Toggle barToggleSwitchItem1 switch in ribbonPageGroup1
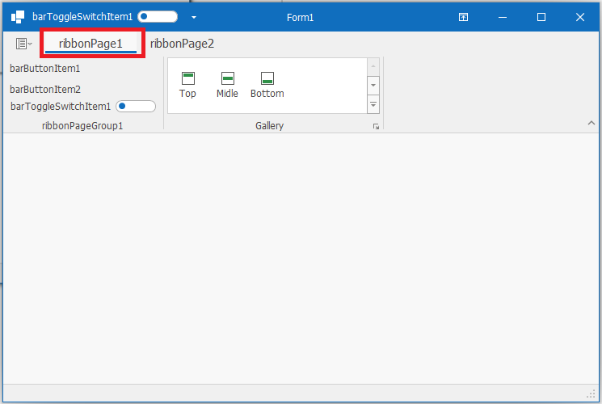 pyautogui.click(x=136, y=107)
